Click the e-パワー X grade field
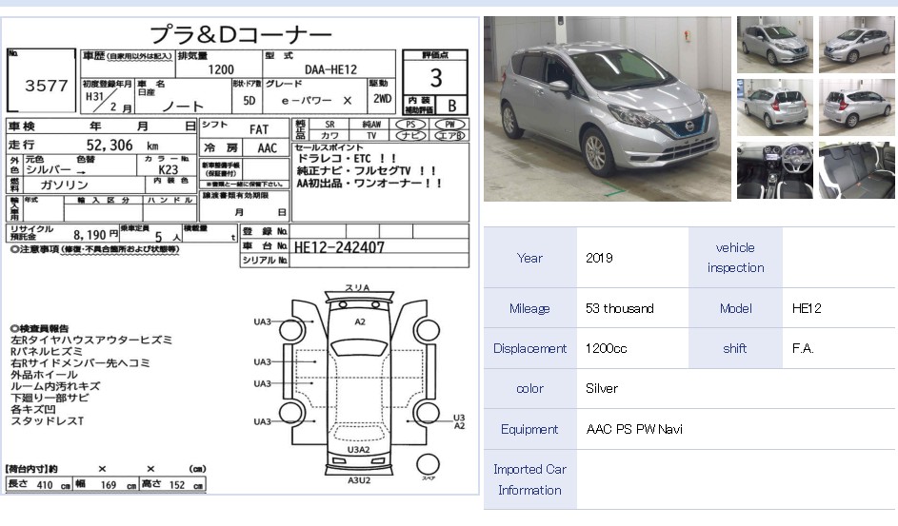The height and width of the screenshot is (526, 898). click(x=316, y=101)
